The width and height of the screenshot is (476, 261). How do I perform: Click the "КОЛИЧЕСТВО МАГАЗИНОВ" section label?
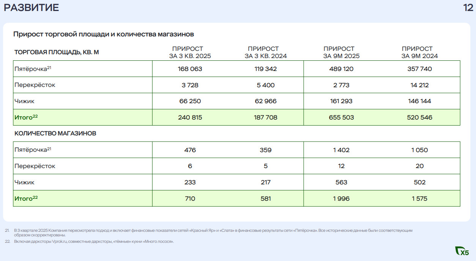point(55,134)
